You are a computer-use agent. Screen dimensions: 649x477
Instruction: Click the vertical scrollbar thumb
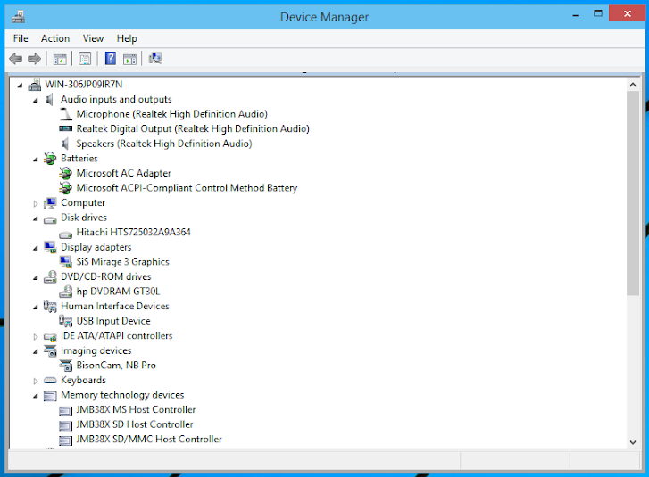coord(632,193)
